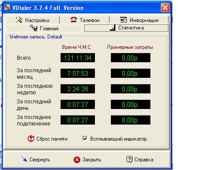
Task: Open the Настройки tab
Action: click(33, 20)
